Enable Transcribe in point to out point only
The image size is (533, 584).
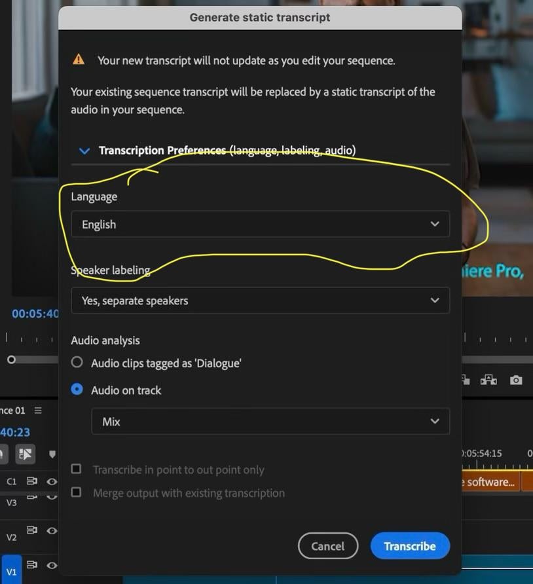pos(77,469)
